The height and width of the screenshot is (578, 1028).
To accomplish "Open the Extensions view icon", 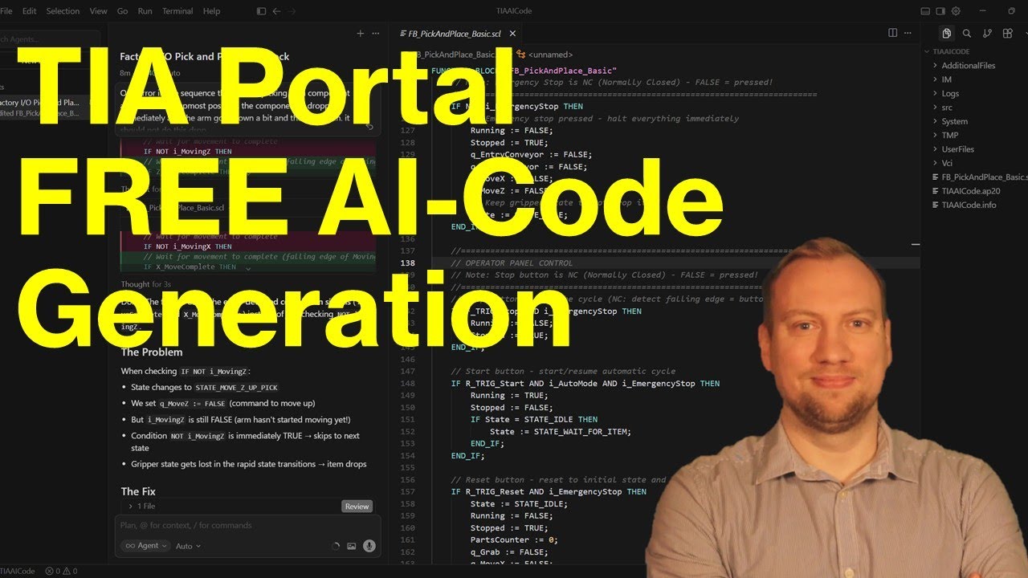I will (1007, 33).
